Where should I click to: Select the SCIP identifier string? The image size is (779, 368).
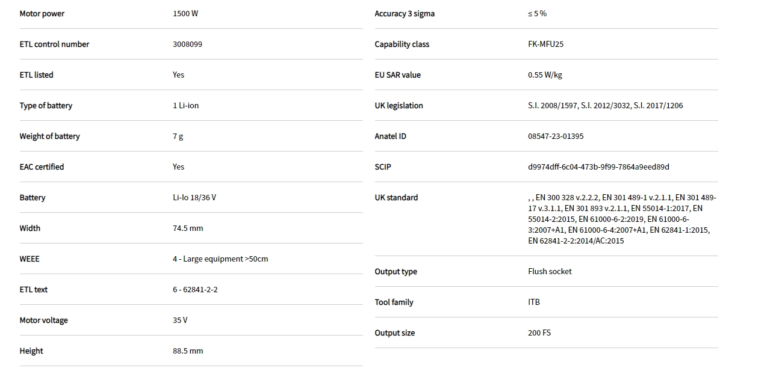[598, 167]
